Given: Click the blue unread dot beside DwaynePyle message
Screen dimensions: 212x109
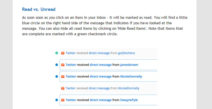Looking at the screenshot, I should coord(57,100).
